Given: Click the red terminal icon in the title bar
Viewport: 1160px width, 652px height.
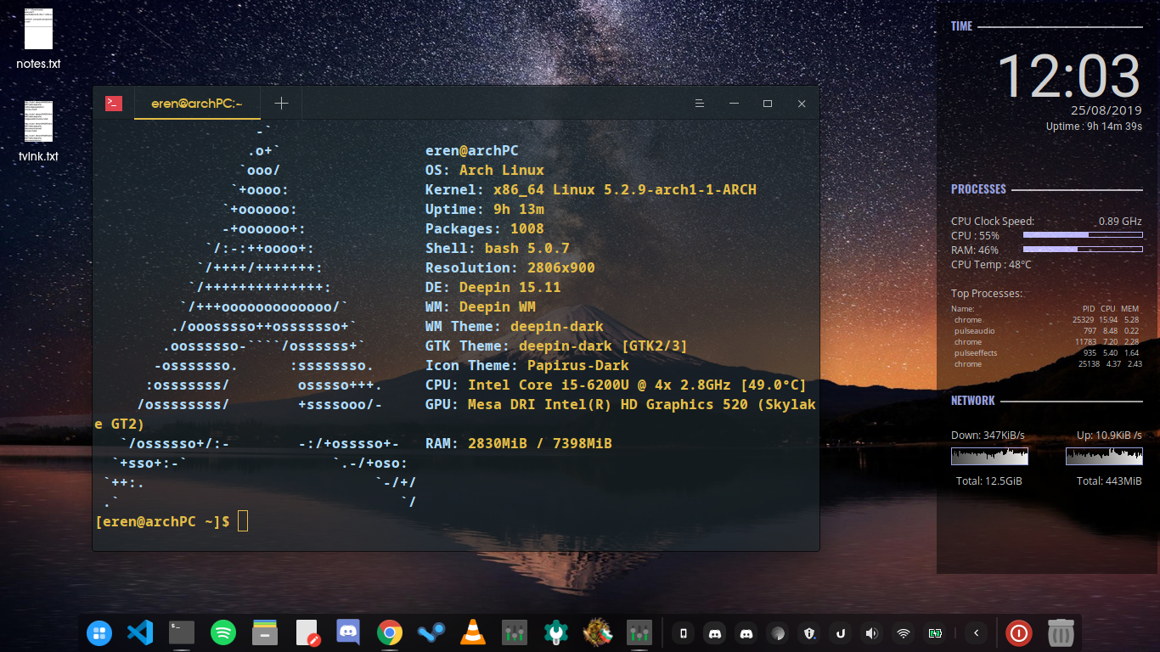Looking at the screenshot, I should point(114,104).
